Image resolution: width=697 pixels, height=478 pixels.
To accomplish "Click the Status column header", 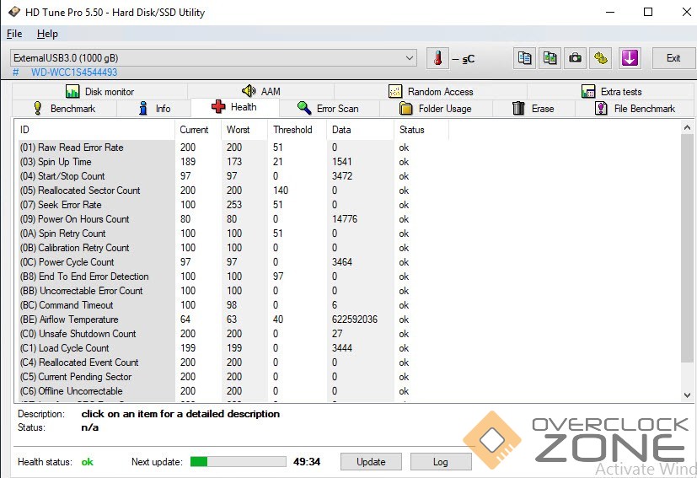I will pos(421,130).
